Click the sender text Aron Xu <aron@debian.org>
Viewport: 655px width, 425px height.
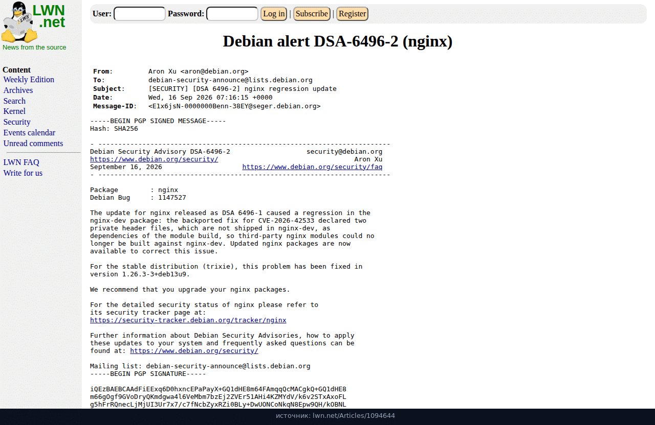click(x=199, y=72)
